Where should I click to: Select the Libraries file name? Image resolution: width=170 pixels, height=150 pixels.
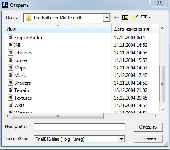pyautogui.click(x=23, y=53)
